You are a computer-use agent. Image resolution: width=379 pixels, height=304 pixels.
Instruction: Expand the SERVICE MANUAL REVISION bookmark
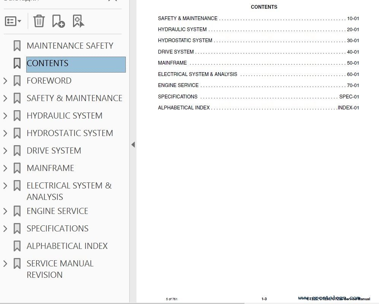click(x=5, y=264)
